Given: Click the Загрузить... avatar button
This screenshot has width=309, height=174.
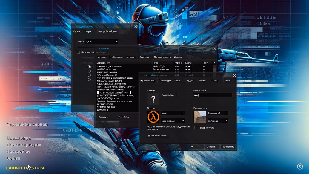Looking at the screenshot, I should pyautogui.click(x=168, y=95).
